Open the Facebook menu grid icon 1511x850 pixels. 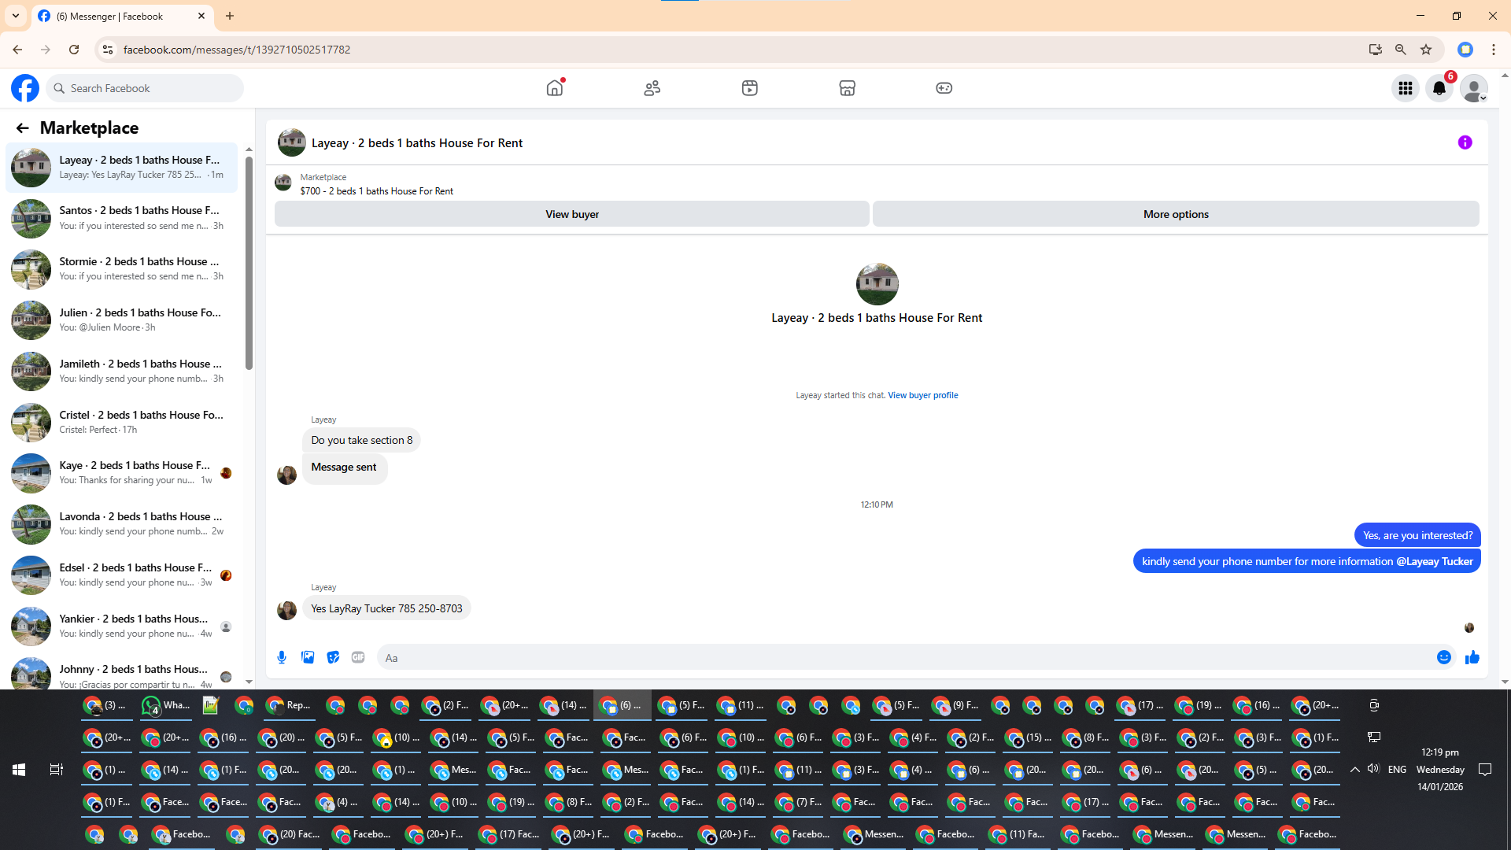(1405, 88)
